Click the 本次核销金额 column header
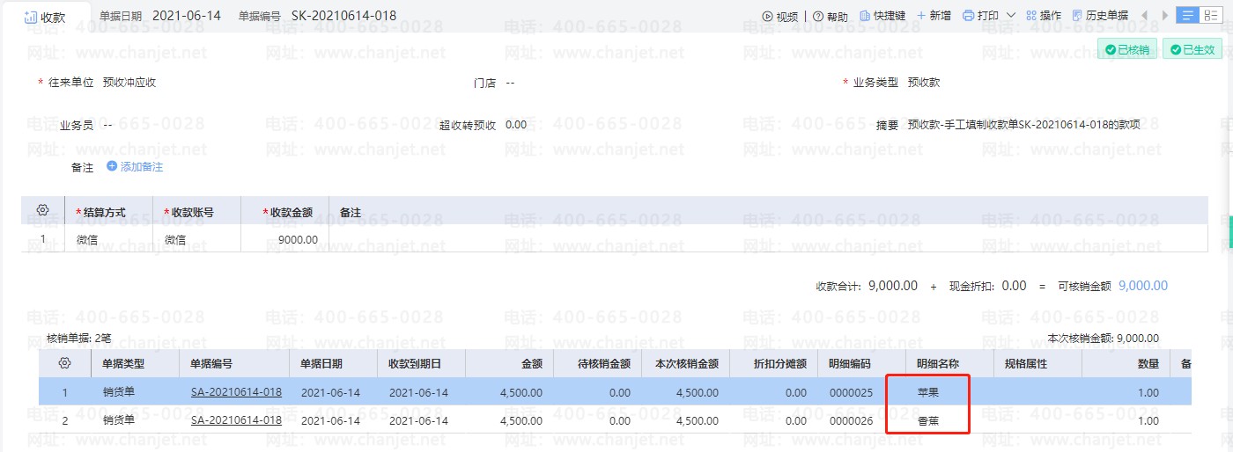Screen dimensions: 1233x452 (687, 363)
